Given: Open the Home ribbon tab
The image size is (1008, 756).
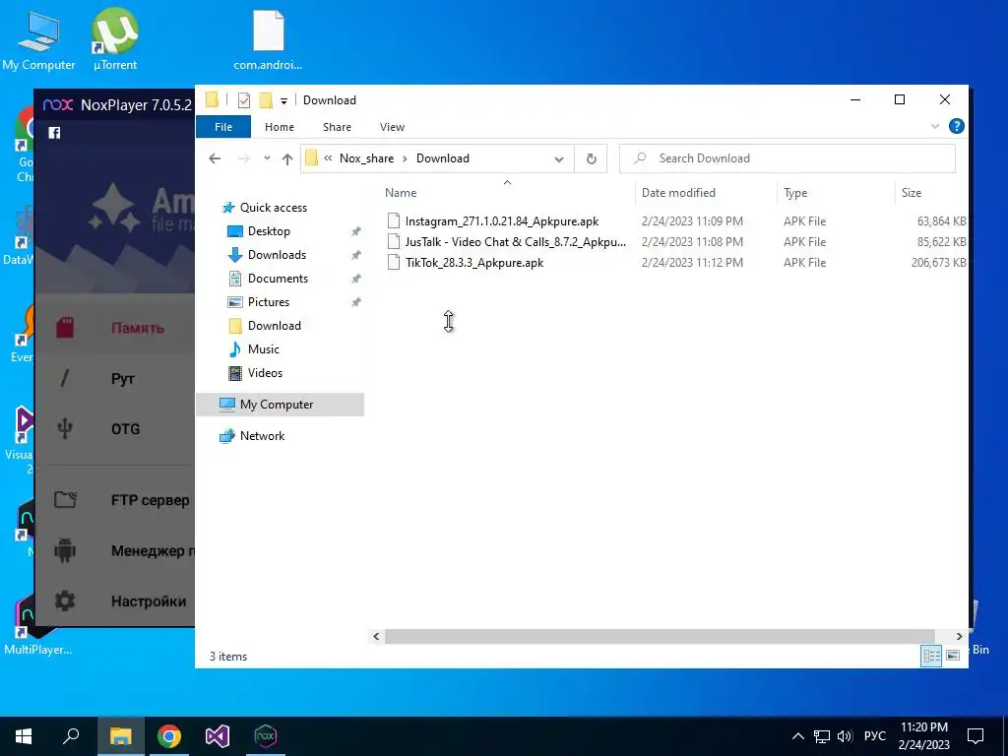Looking at the screenshot, I should coord(279,127).
